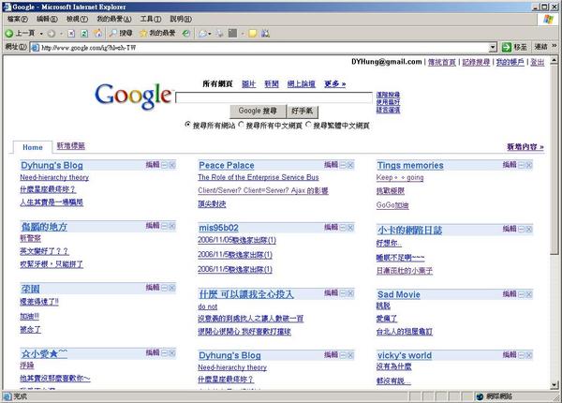Open the 新增內容 » link
Screen dimensions: 562x403
525,146
